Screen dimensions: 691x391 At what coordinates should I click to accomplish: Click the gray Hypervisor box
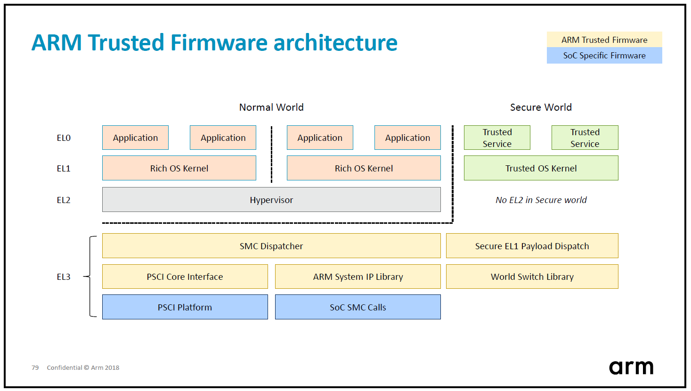tap(271, 200)
